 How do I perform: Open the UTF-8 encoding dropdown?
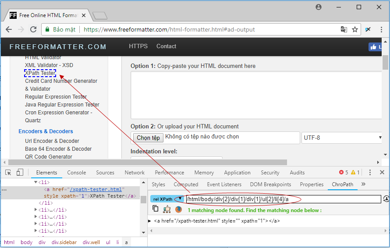click(342, 138)
